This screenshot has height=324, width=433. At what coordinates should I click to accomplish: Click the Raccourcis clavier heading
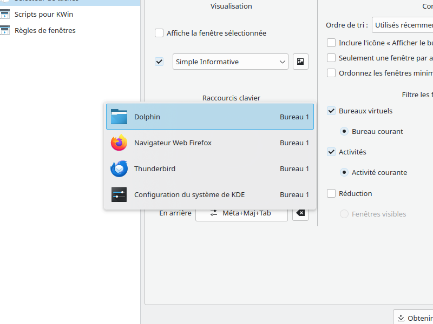tap(231, 98)
